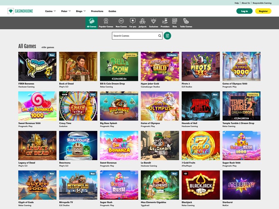Select the Exclusives diamond icon
The width and height of the screenshot is (279, 209).
pyautogui.click(x=153, y=22)
